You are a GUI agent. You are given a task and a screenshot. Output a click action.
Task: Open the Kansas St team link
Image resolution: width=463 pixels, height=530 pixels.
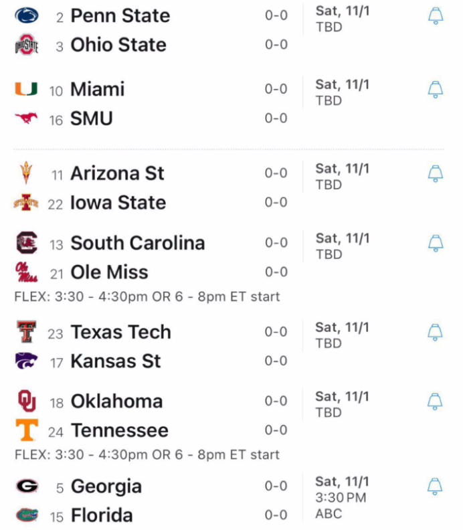click(x=116, y=361)
